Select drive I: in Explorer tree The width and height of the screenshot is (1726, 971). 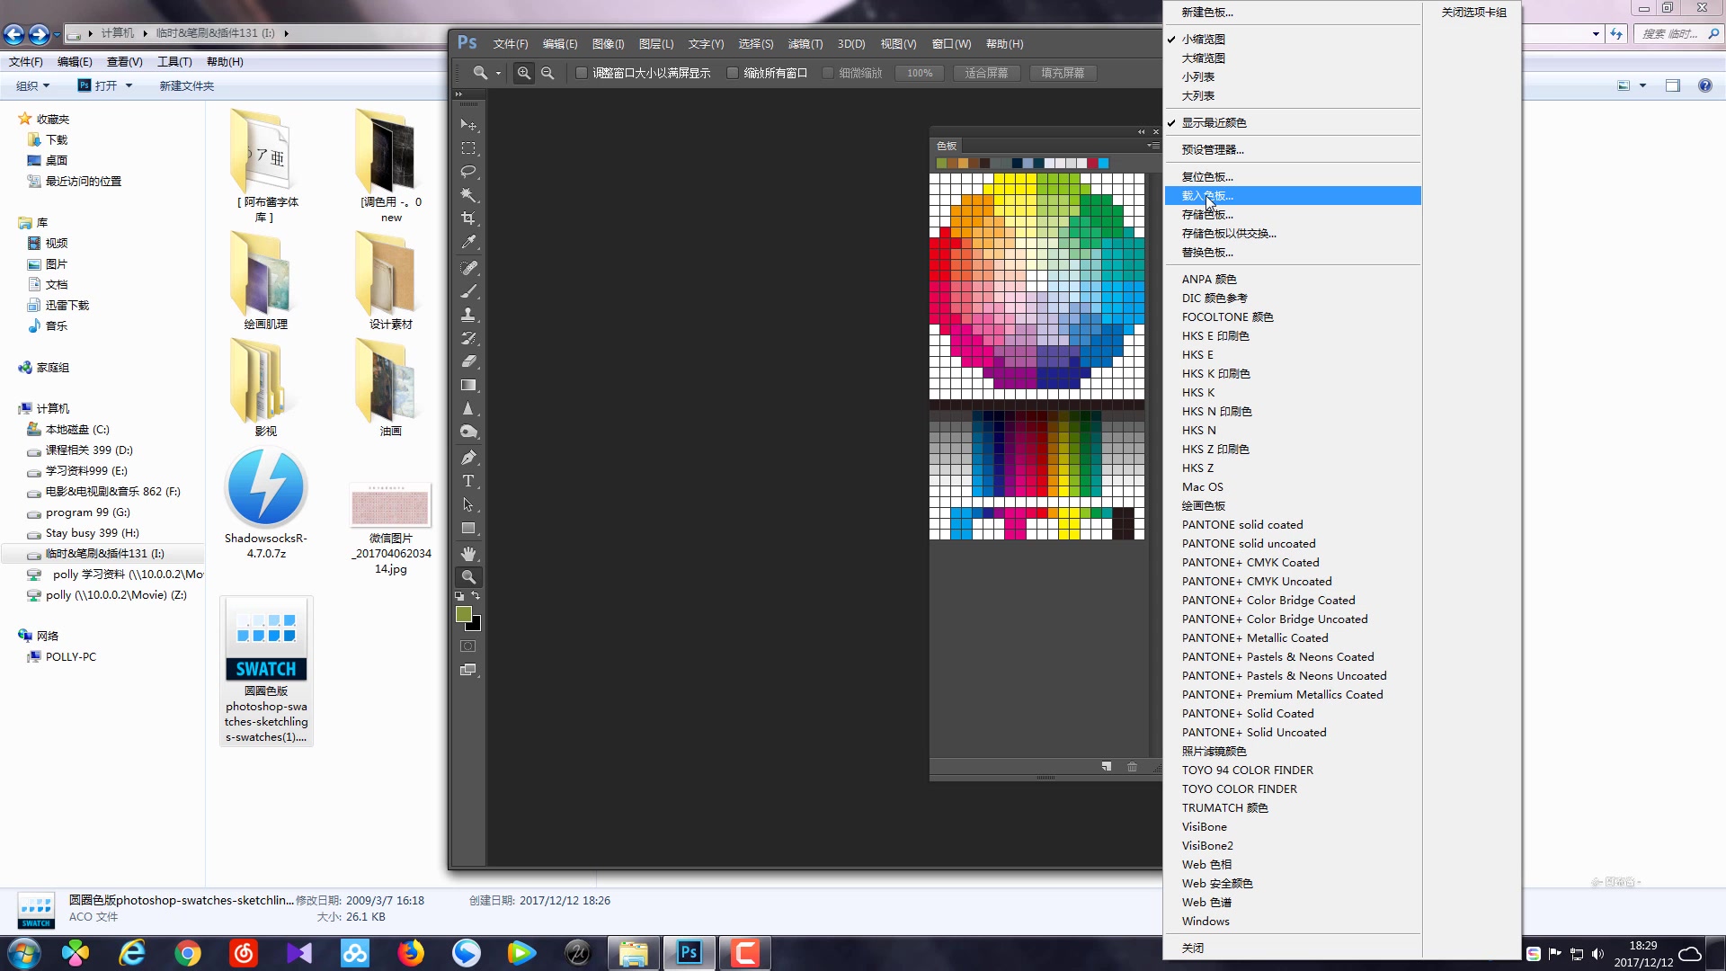[104, 554]
